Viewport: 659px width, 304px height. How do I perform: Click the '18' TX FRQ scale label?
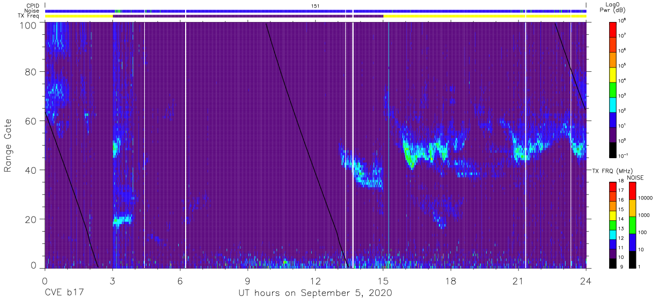coord(621,182)
